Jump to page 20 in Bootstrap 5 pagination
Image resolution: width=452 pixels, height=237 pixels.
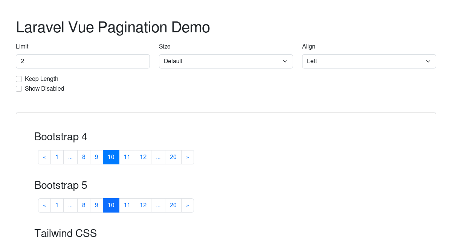coord(173,205)
